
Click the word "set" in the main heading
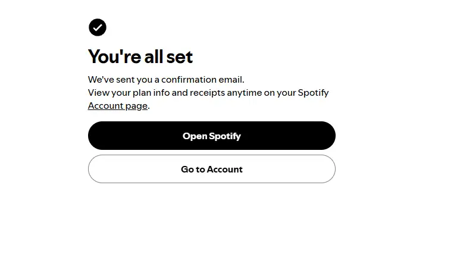179,57
